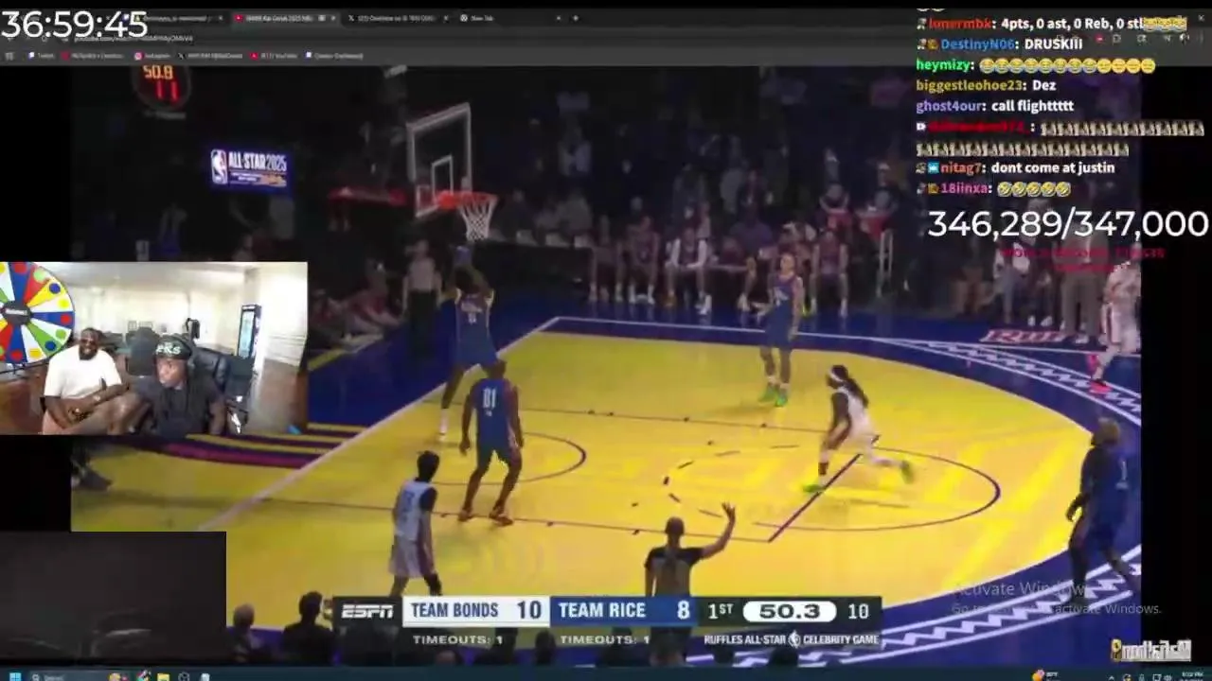The width and height of the screenshot is (1212, 681).
Task: Open File Explorer from the taskbar
Action: point(163,677)
